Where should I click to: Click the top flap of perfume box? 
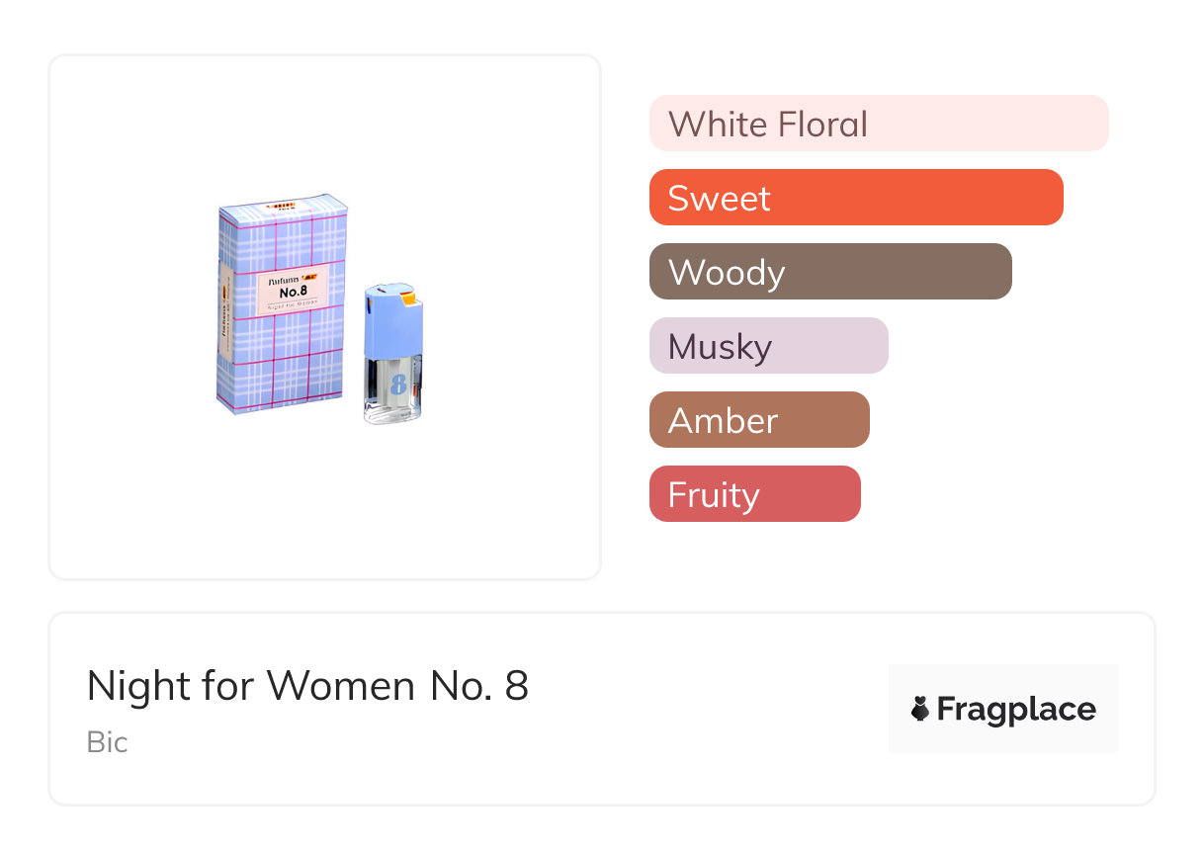[x=285, y=205]
